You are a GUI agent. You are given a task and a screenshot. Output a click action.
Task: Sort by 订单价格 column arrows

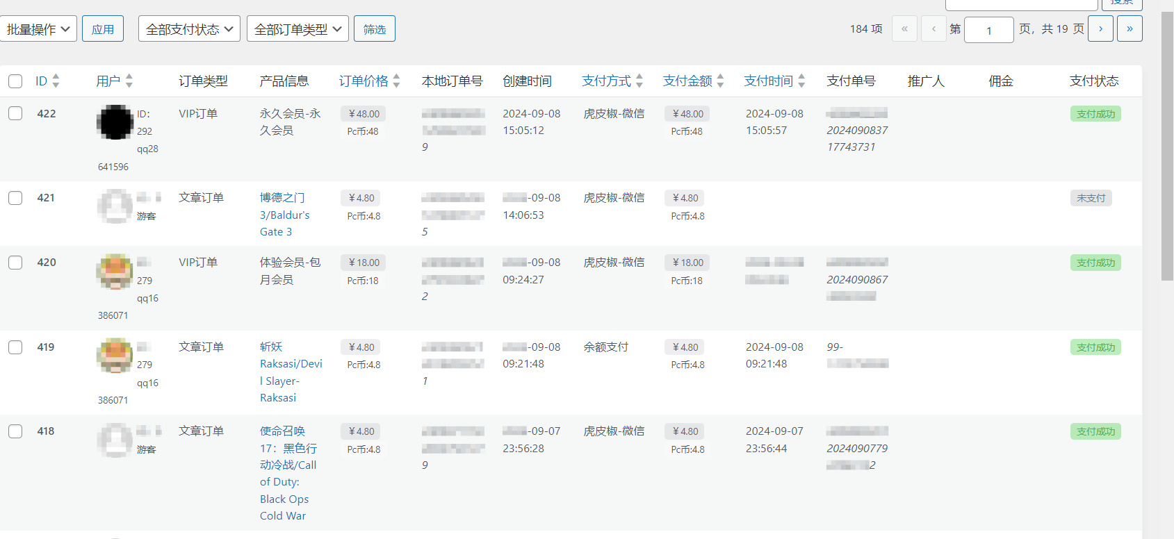pyautogui.click(x=396, y=81)
